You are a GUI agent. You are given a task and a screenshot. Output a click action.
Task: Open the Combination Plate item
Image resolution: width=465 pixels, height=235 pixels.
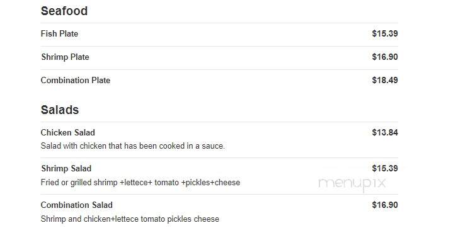point(76,81)
